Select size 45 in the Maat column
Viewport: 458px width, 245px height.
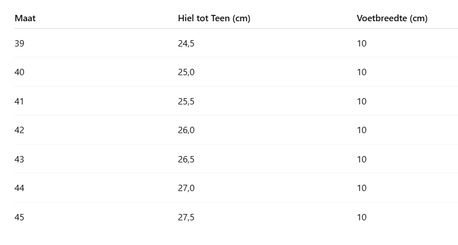tap(19, 217)
